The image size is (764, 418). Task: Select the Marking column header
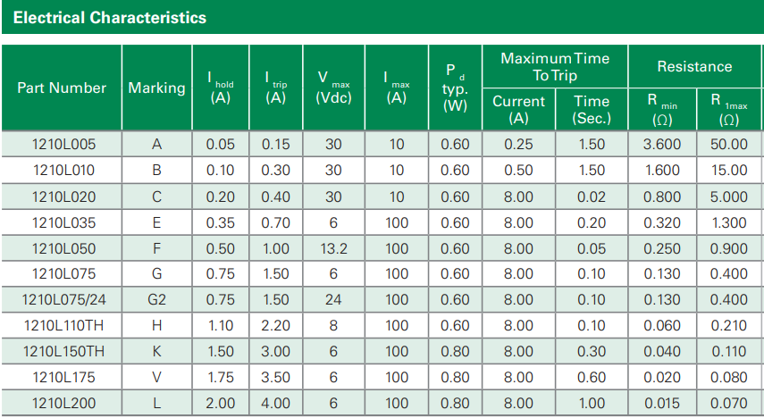click(156, 88)
